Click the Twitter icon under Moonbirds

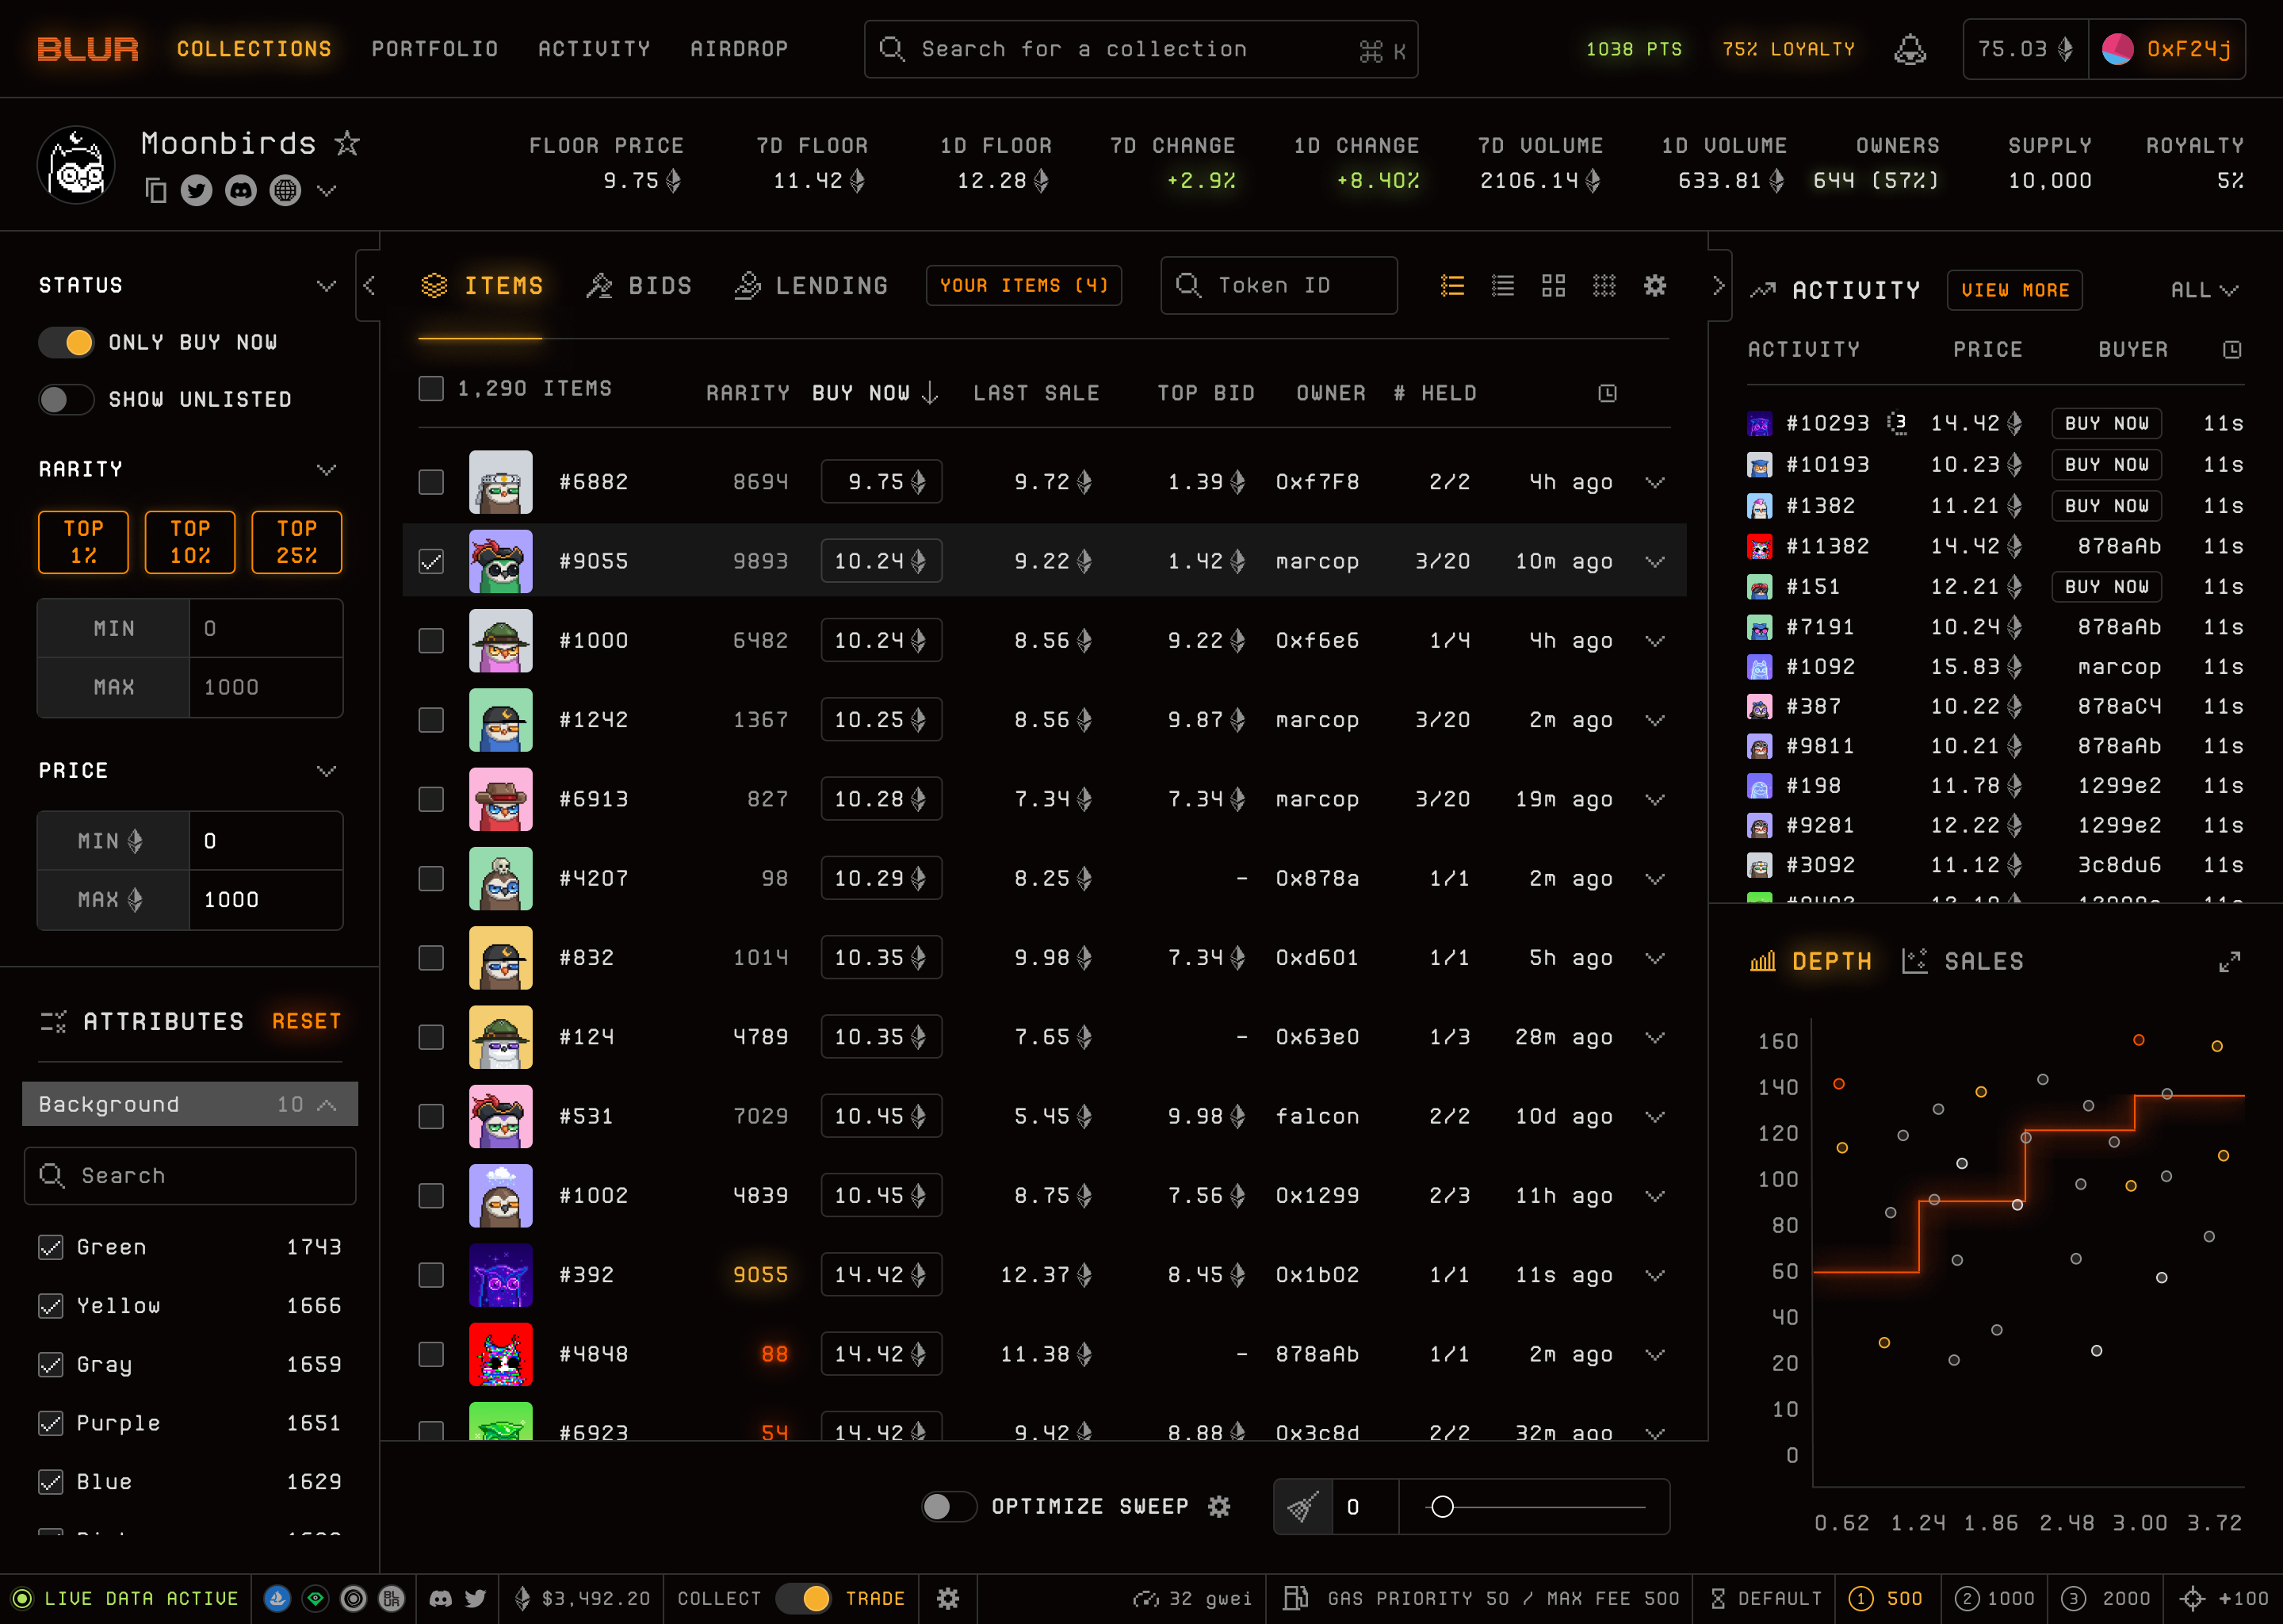197,190
